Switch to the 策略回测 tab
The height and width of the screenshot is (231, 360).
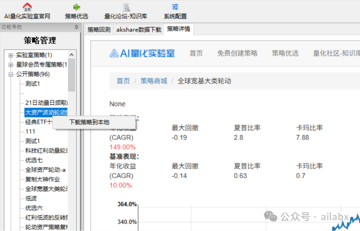[99, 30]
